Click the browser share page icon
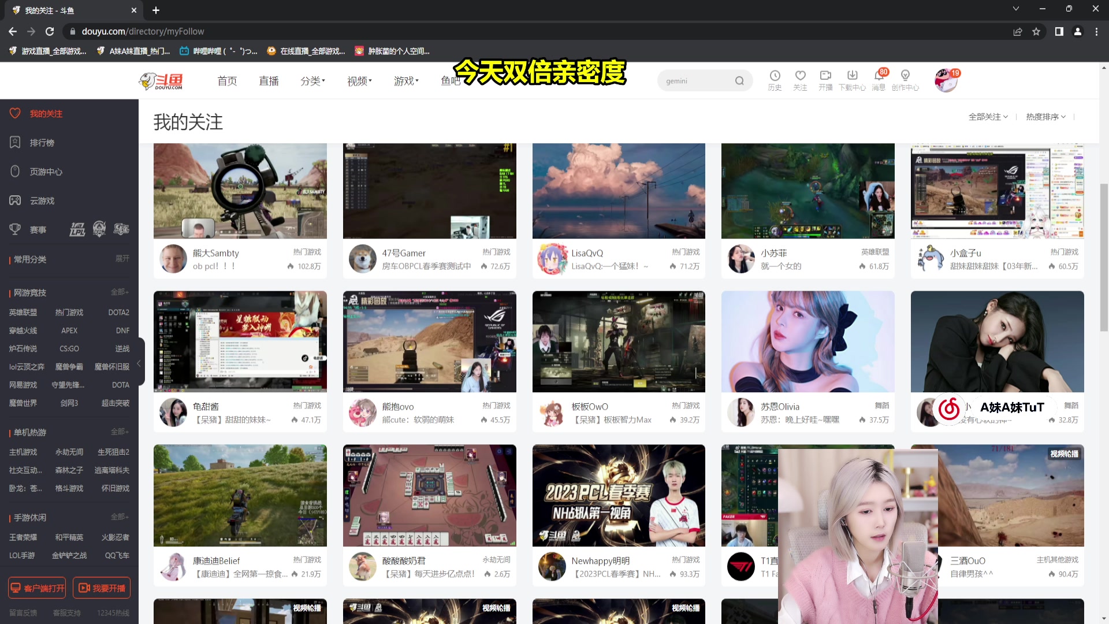Viewport: 1109px width, 624px height. 1018,31
